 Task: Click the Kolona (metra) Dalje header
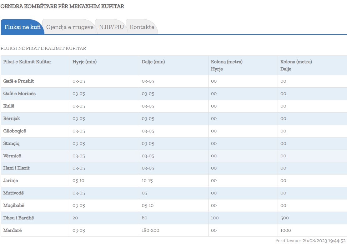(296, 65)
